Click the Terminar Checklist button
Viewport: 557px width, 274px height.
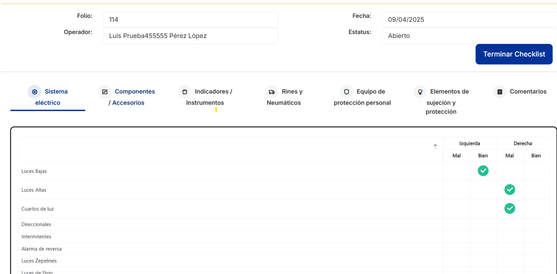[514, 54]
